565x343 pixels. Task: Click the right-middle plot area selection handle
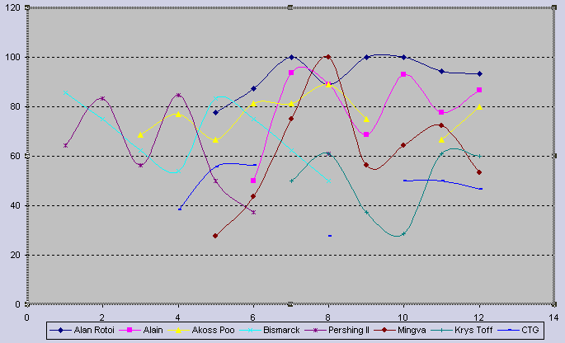click(554, 156)
